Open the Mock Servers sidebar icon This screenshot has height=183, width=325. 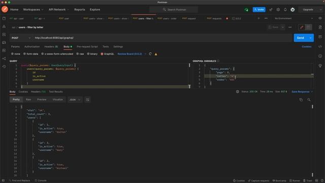4,43
